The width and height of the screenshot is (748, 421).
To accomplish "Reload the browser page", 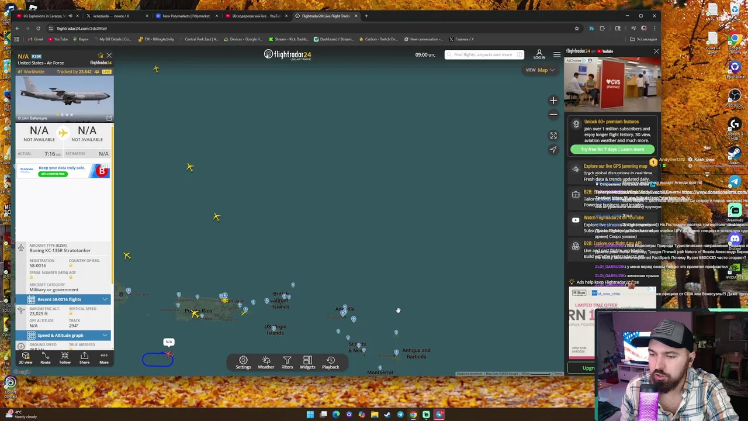I will click(x=38, y=28).
